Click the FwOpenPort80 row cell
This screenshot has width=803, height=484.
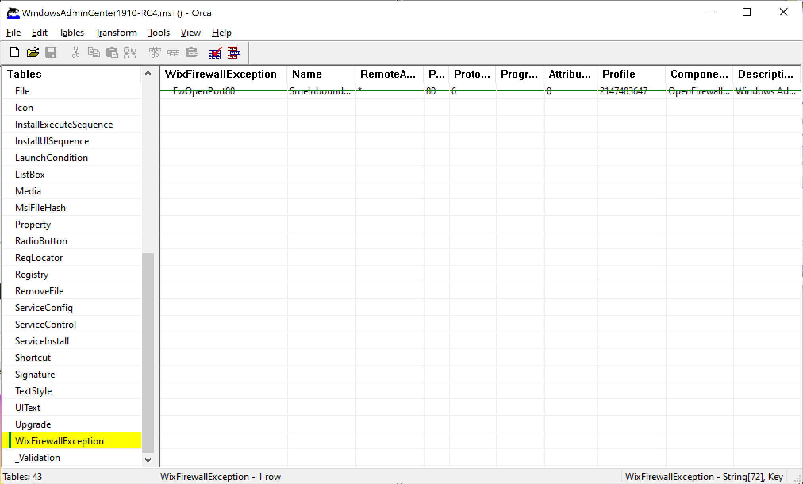[224, 91]
